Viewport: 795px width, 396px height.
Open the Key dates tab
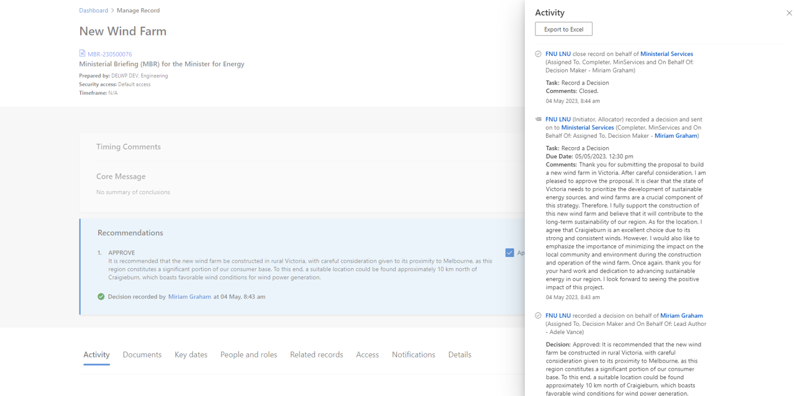pos(191,354)
